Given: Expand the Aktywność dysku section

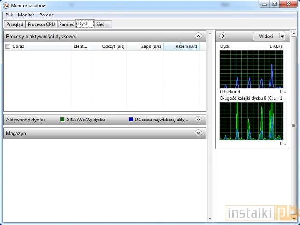Looking at the screenshot, I should [x=198, y=119].
